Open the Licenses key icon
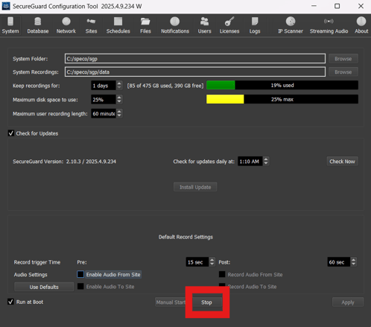Image resolution: width=371 pixels, height=327 pixels. [229, 22]
